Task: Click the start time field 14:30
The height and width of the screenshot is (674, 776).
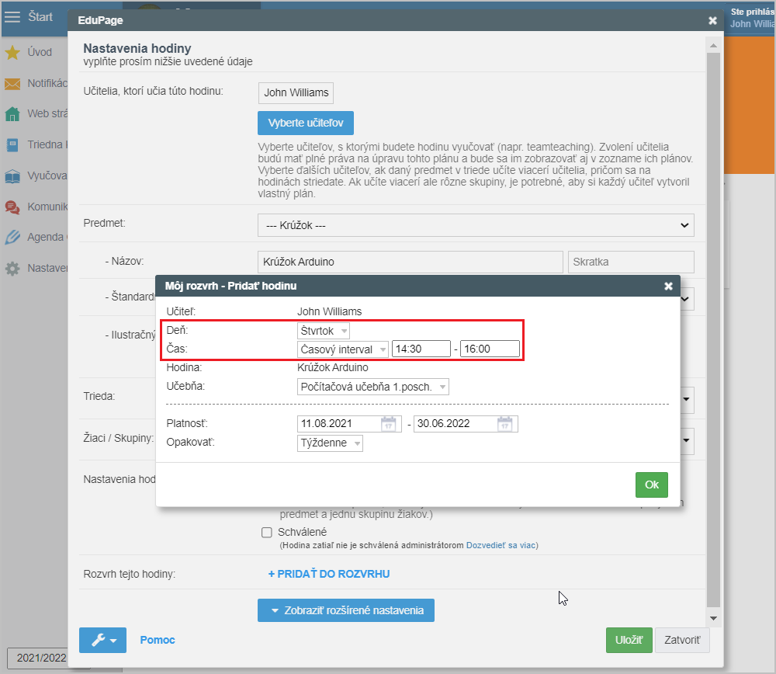Action: click(x=421, y=349)
